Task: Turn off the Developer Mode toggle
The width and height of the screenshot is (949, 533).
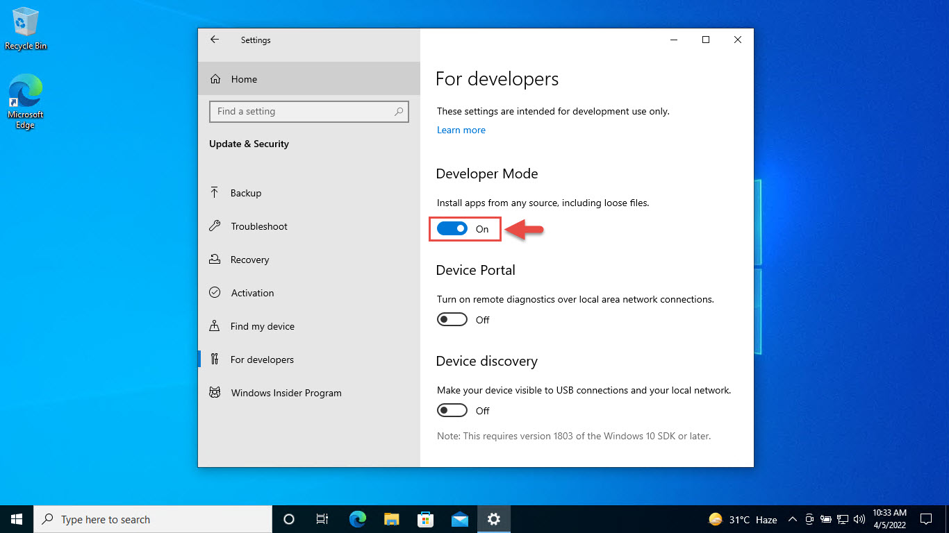Action: click(452, 229)
